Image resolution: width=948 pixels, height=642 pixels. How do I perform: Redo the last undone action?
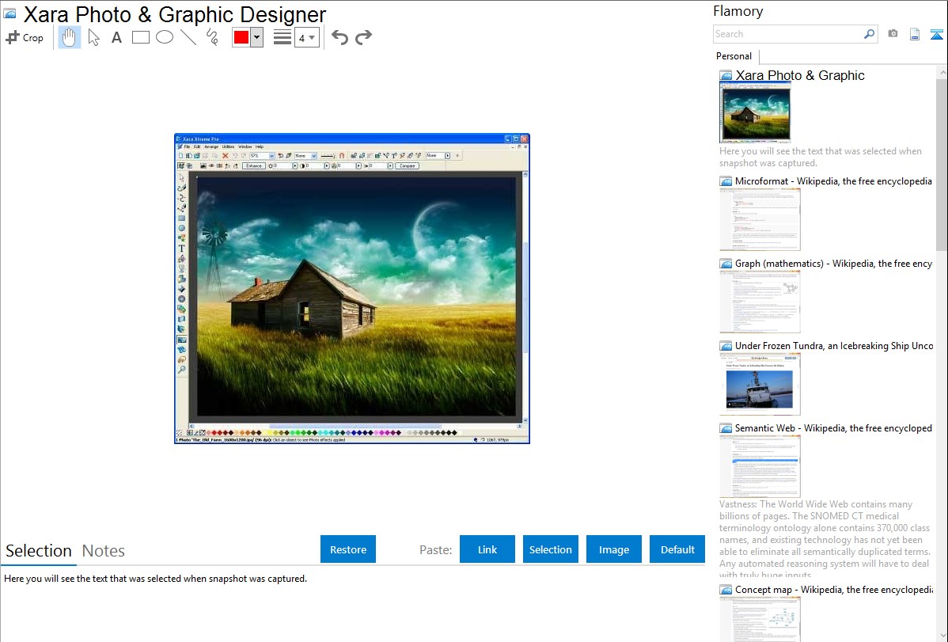pyautogui.click(x=363, y=37)
